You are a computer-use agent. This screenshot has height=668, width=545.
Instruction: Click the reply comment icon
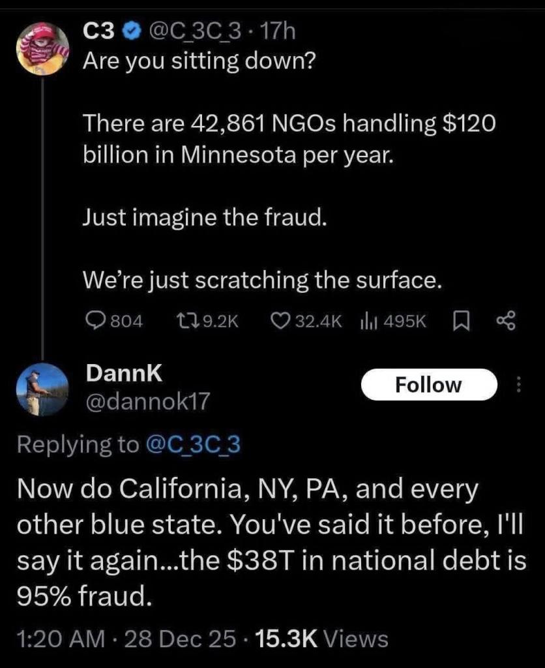point(95,321)
